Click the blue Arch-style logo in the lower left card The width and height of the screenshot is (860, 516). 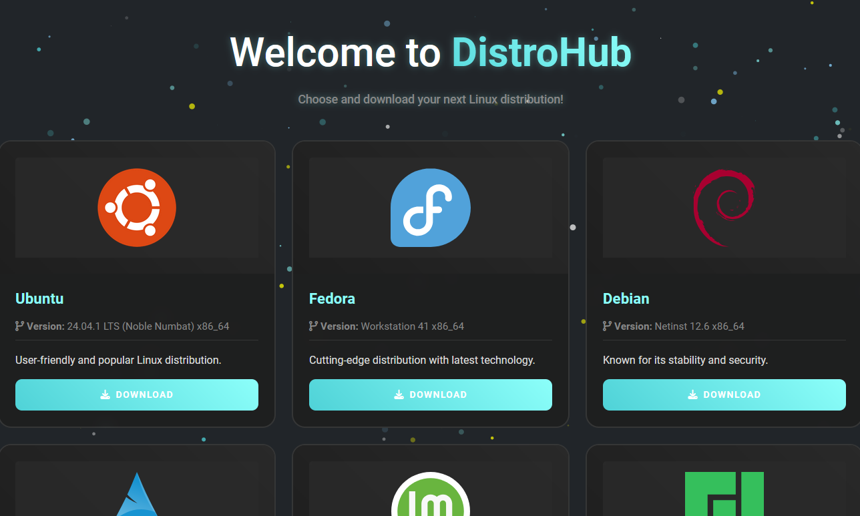137,494
